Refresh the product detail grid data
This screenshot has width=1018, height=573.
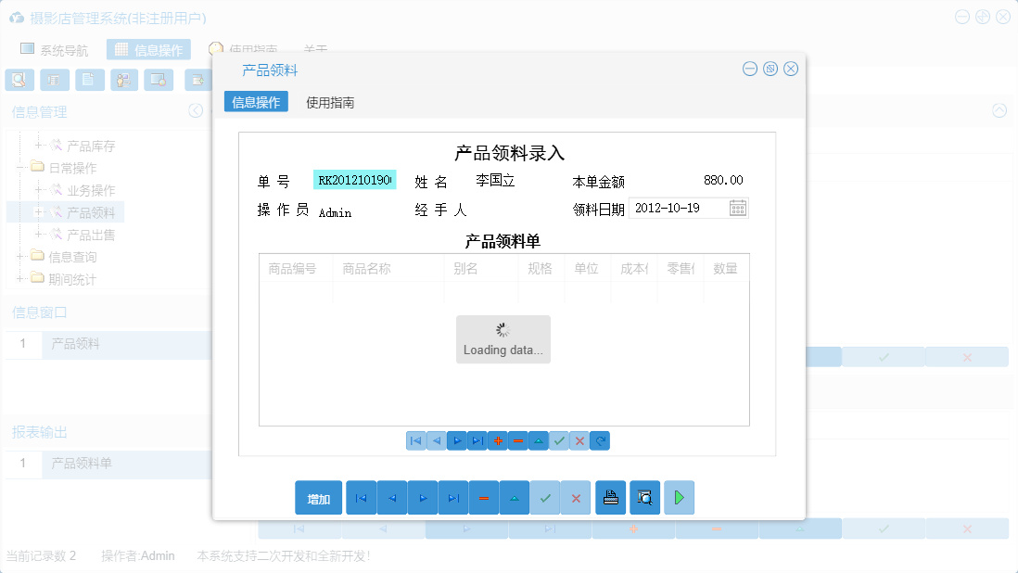coord(600,440)
